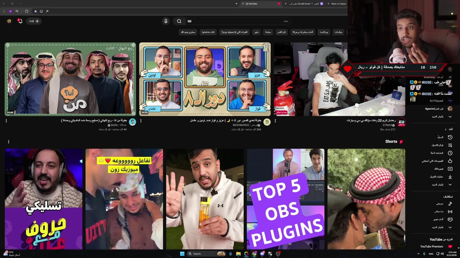The height and width of the screenshot is (258, 460).
Task: Open Liked videos thumbs-up icon
Action: (x=450, y=161)
